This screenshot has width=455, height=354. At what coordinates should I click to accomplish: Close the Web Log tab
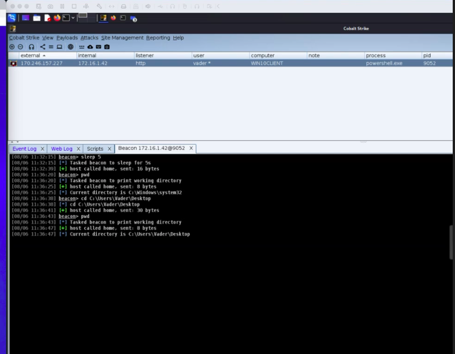pos(78,148)
